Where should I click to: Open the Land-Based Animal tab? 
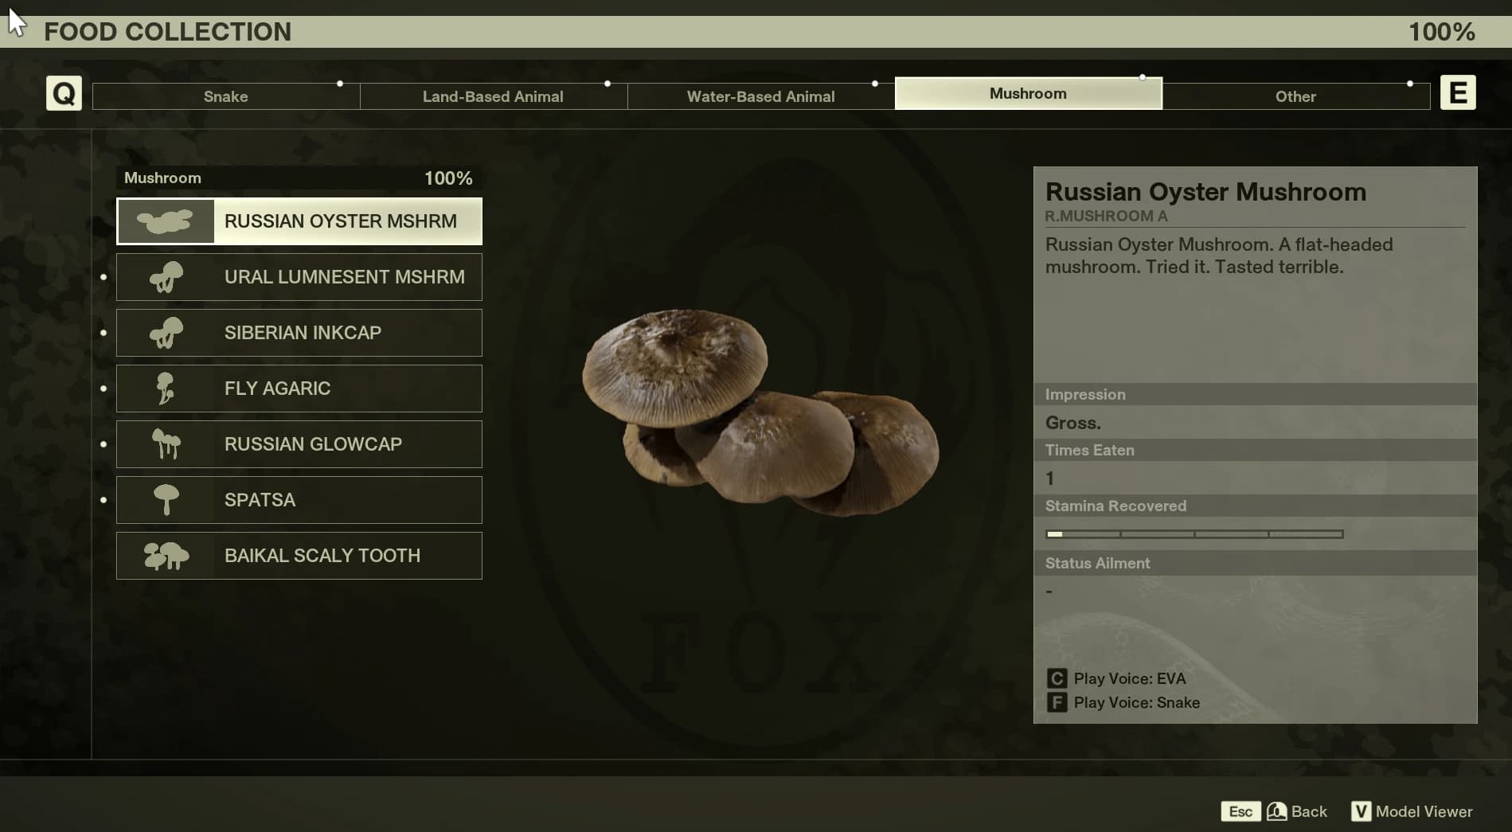pos(494,96)
